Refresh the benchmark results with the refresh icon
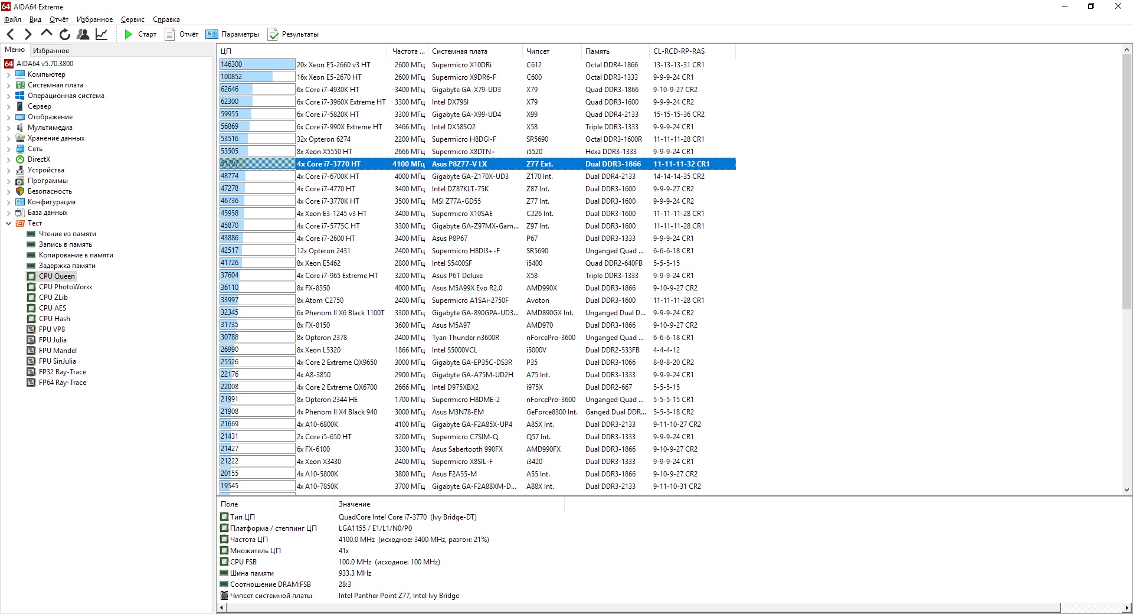The width and height of the screenshot is (1133, 614). coord(65,34)
